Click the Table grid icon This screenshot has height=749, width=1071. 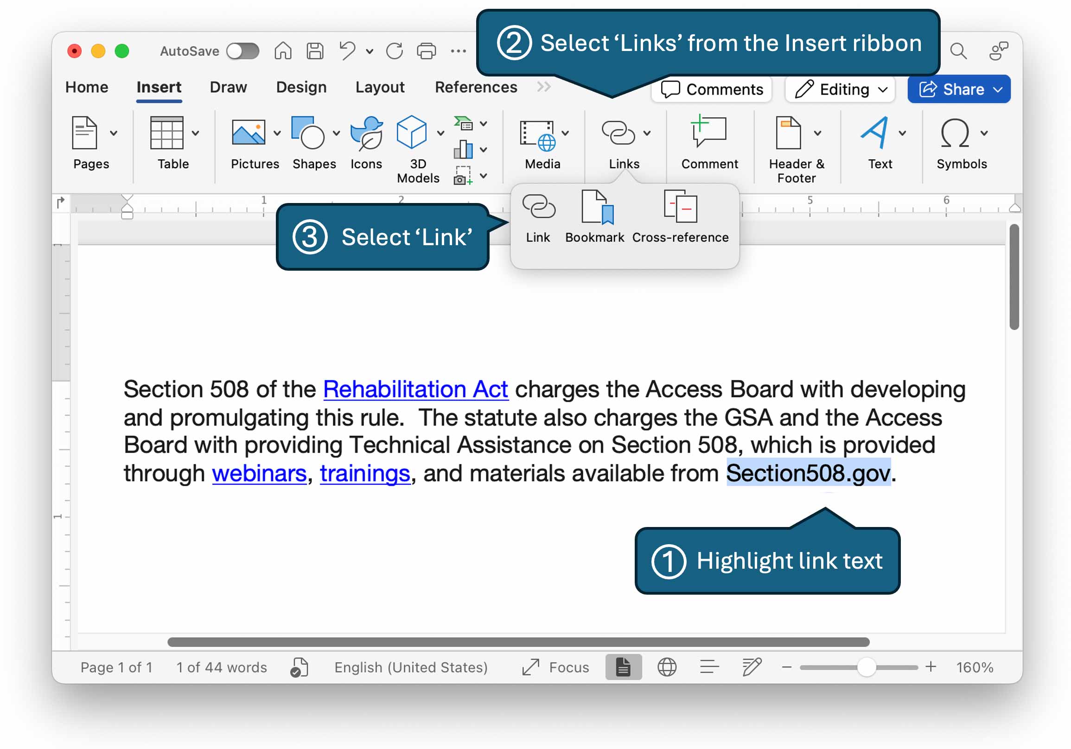166,133
